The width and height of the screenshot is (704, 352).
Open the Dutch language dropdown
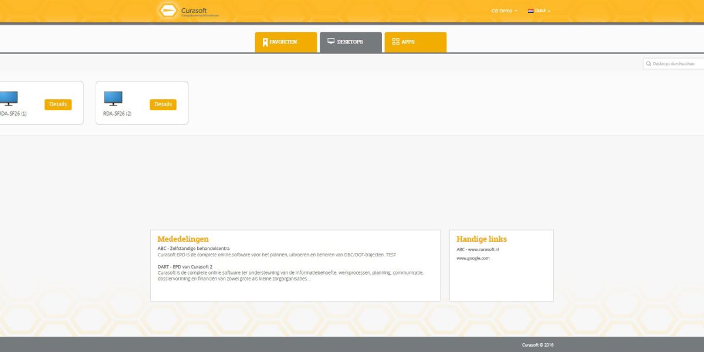540,10
